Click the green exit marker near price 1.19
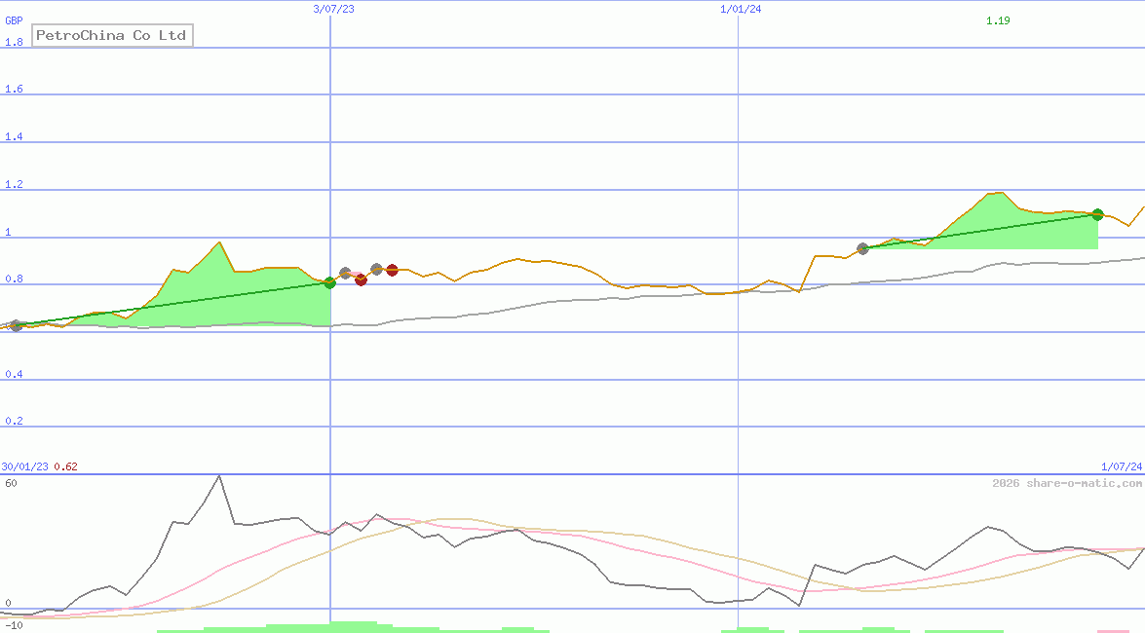1145x633 pixels. point(1098,215)
